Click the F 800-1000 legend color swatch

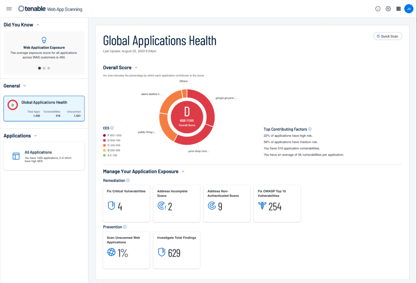(105, 135)
